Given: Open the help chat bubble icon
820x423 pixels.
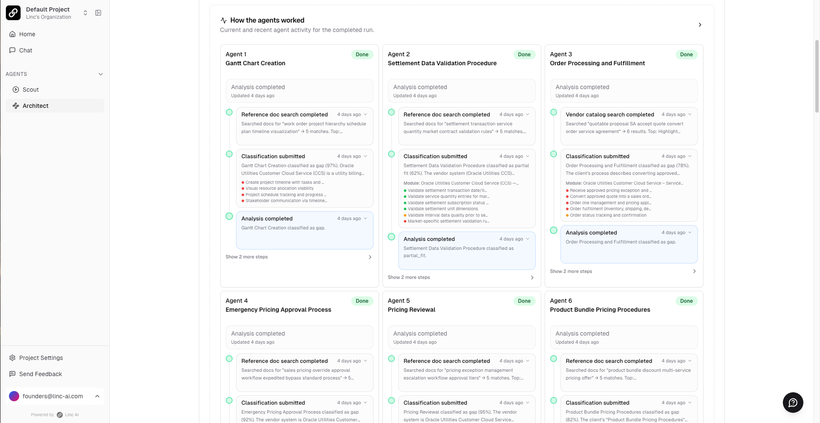Looking at the screenshot, I should point(793,403).
